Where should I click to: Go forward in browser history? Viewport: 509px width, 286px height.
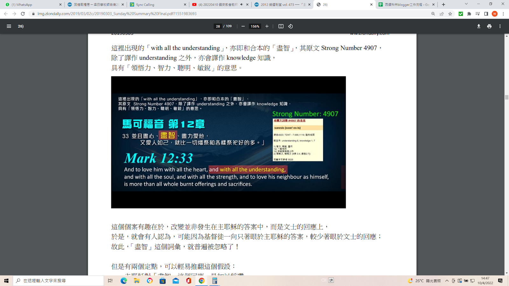[14, 14]
